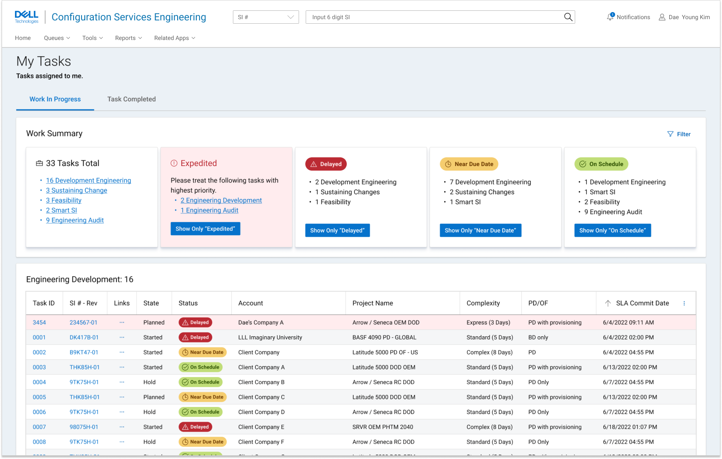Click the SLA Commit Date sort arrow
This screenshot has width=722, height=459.
[x=608, y=303]
